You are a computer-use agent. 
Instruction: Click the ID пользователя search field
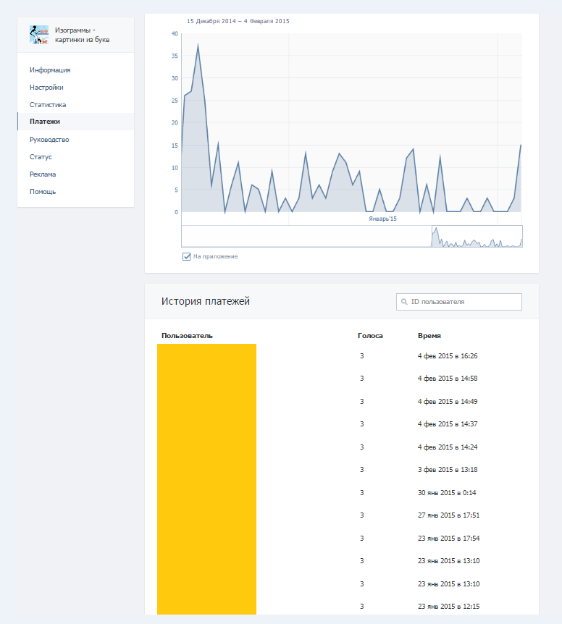(x=464, y=302)
